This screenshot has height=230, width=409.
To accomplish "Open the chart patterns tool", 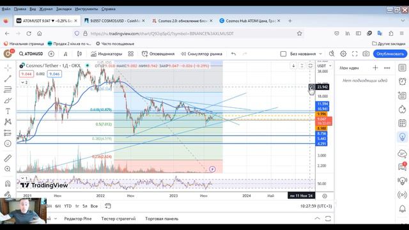I will [x=8, y=122].
